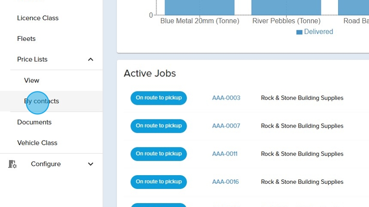Image resolution: width=369 pixels, height=207 pixels.
Task: Click status badge for job AAA-0003
Action: [159, 98]
